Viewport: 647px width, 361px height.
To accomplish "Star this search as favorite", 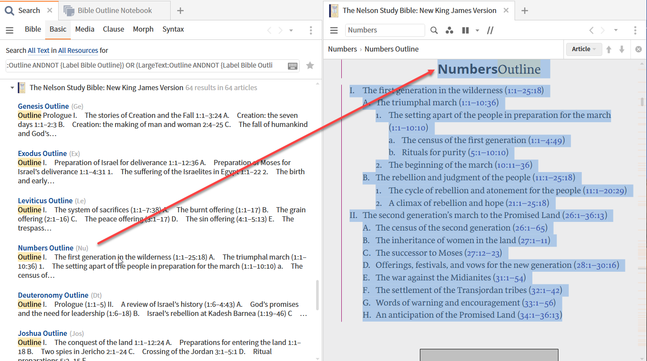I will coord(310,65).
